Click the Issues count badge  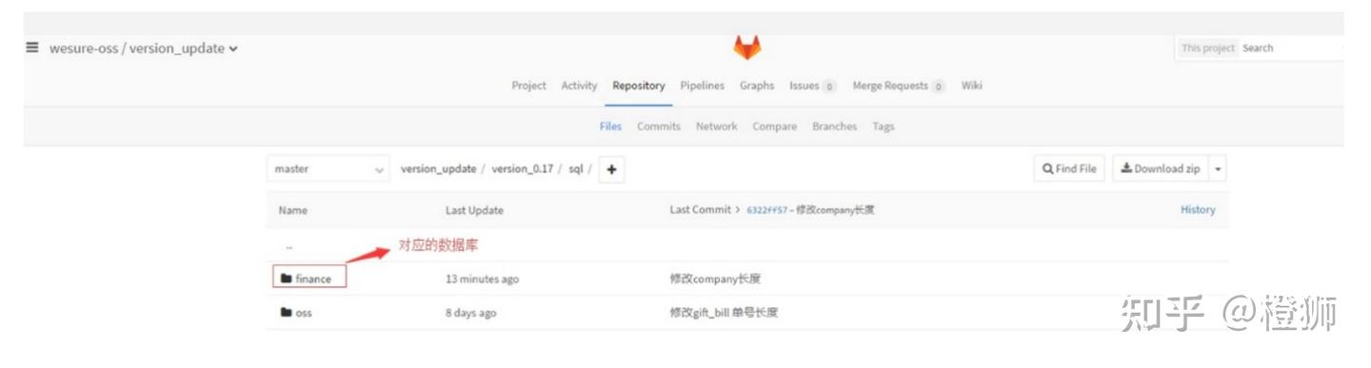click(829, 87)
